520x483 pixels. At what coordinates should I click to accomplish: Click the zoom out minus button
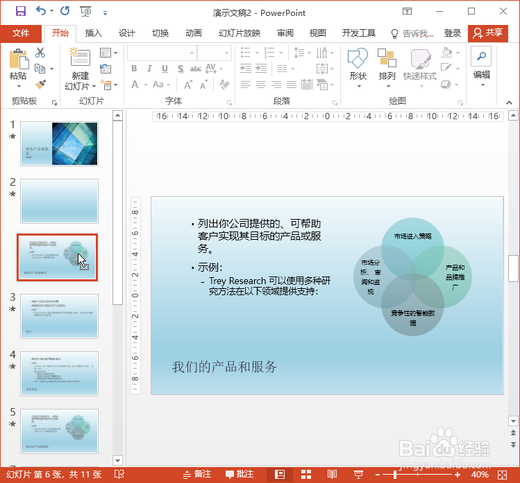tap(378, 475)
